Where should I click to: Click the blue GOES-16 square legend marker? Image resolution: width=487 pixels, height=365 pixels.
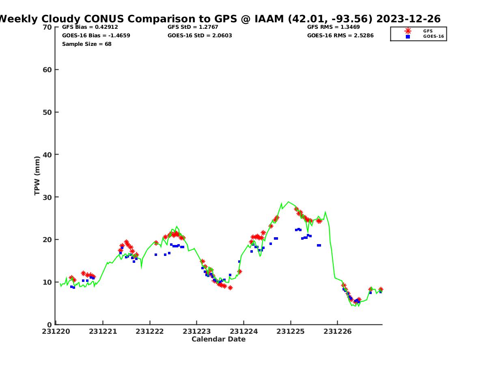pyautogui.click(x=408, y=36)
